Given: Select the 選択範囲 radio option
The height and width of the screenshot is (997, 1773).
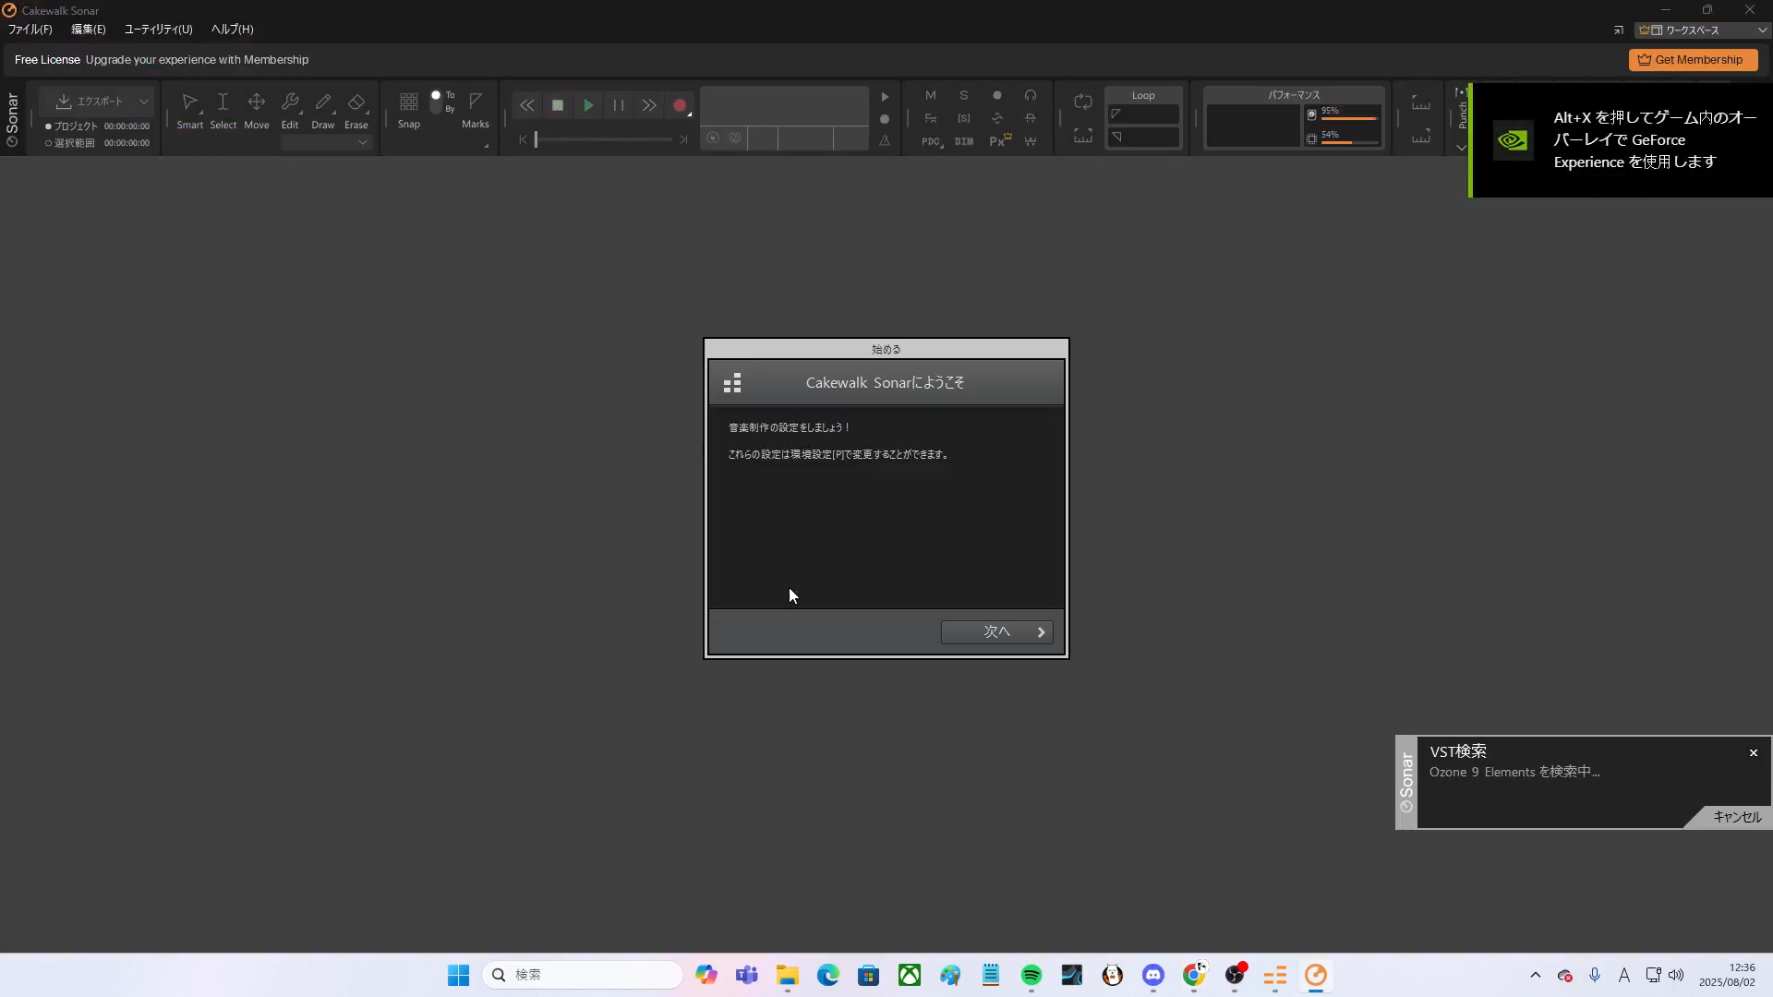Looking at the screenshot, I should (70, 143).
